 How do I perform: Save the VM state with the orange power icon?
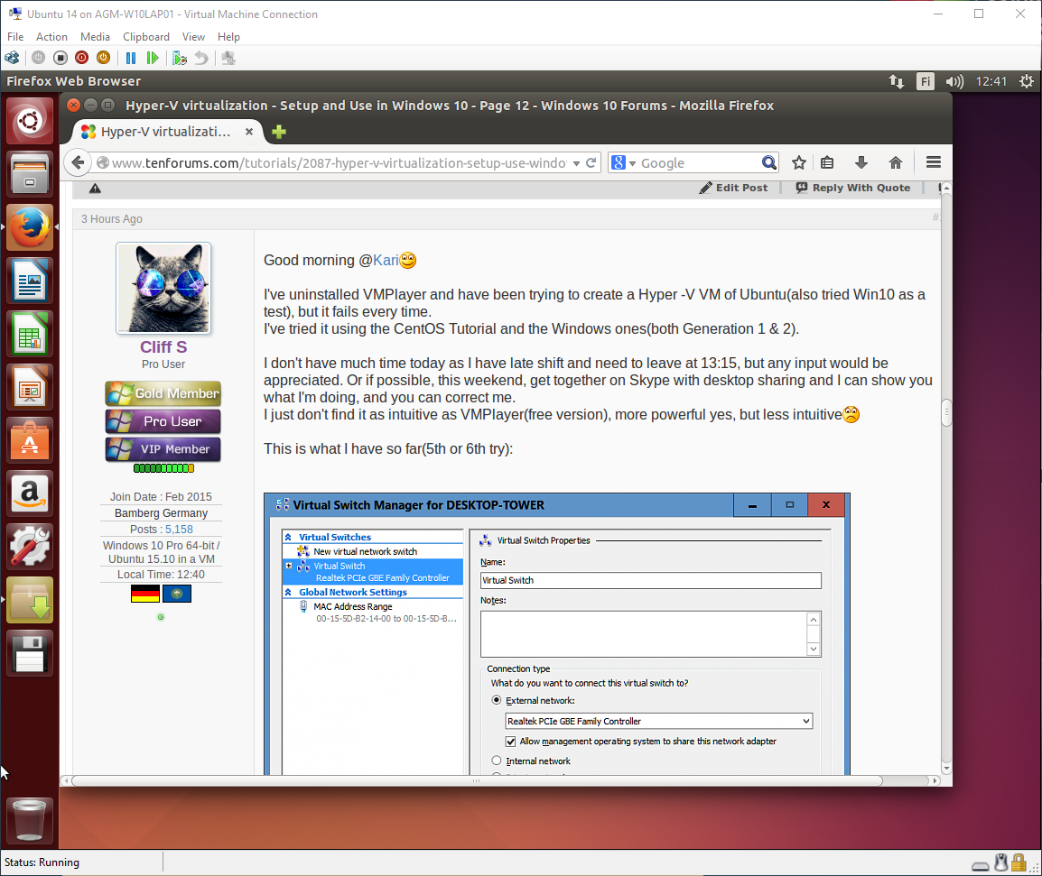coord(103,58)
